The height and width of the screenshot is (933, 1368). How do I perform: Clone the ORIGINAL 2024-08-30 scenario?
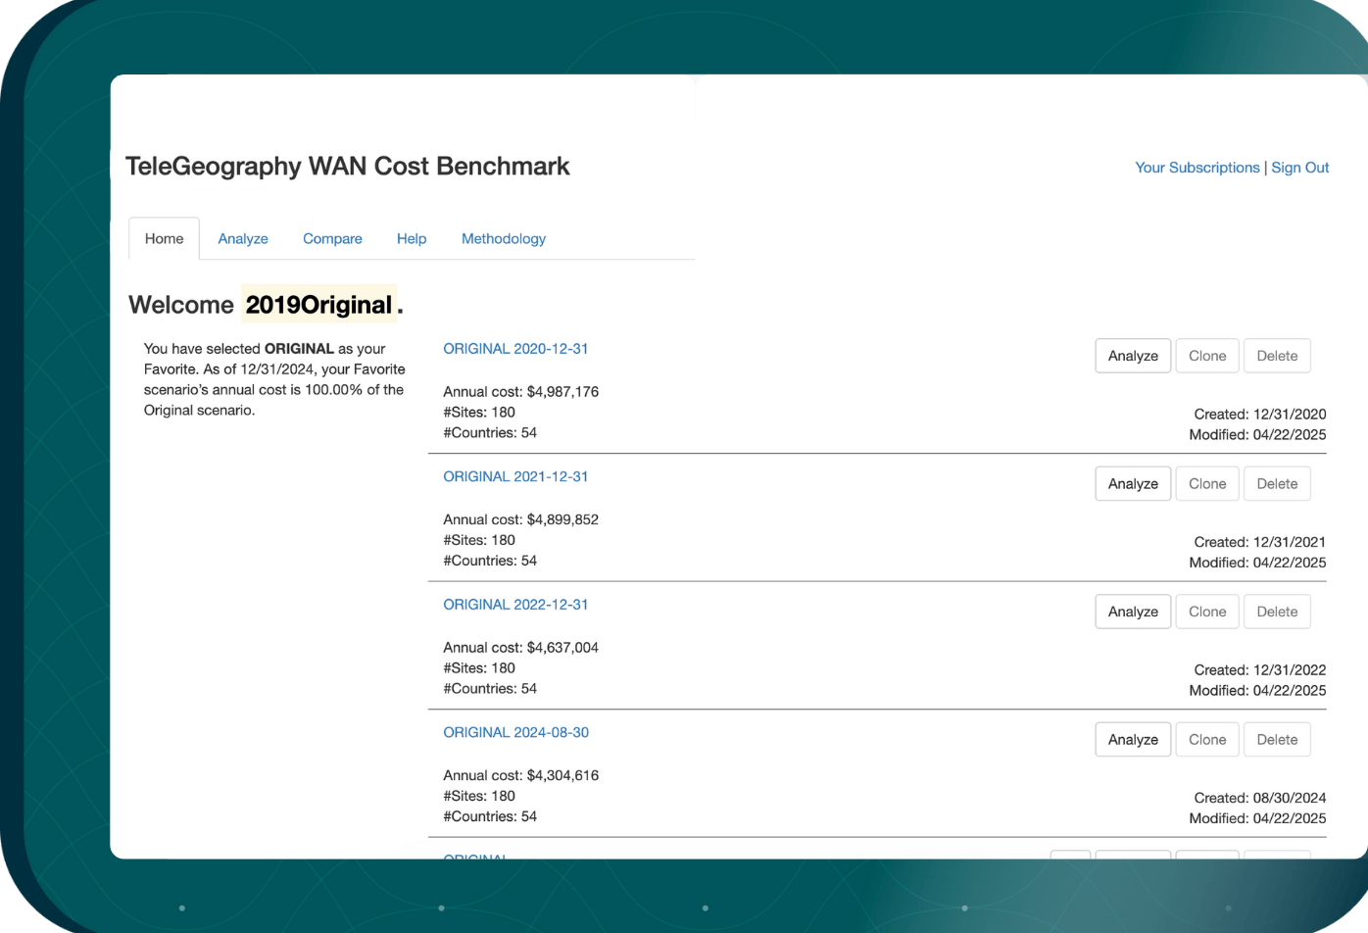point(1206,739)
